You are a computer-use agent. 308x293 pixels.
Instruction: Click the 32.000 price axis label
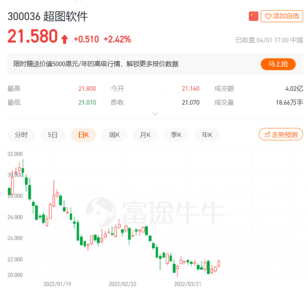(x=15, y=154)
